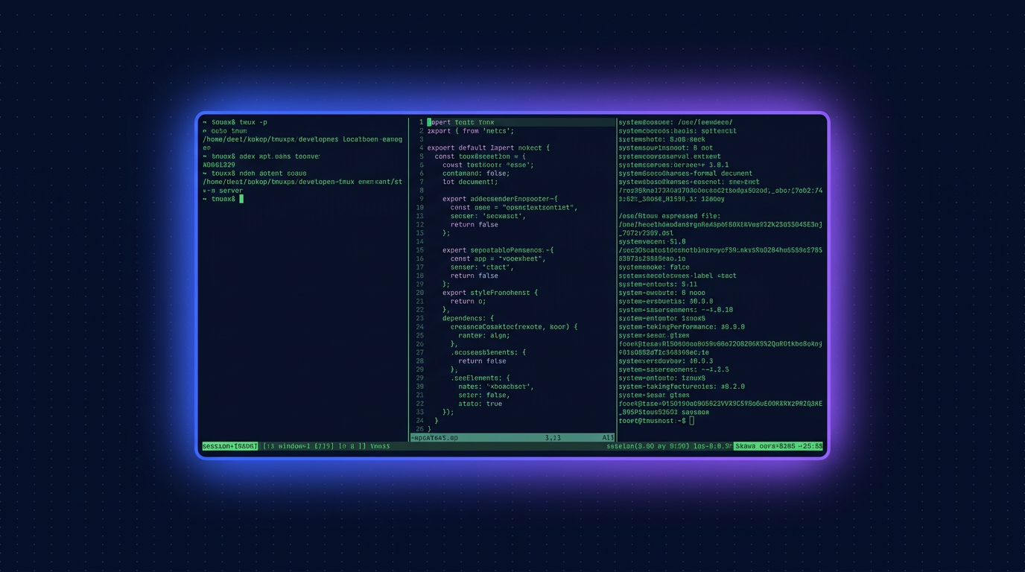Click editor line 2 containing "from 'netcs'"
1025x572 pixels.
(x=471, y=131)
